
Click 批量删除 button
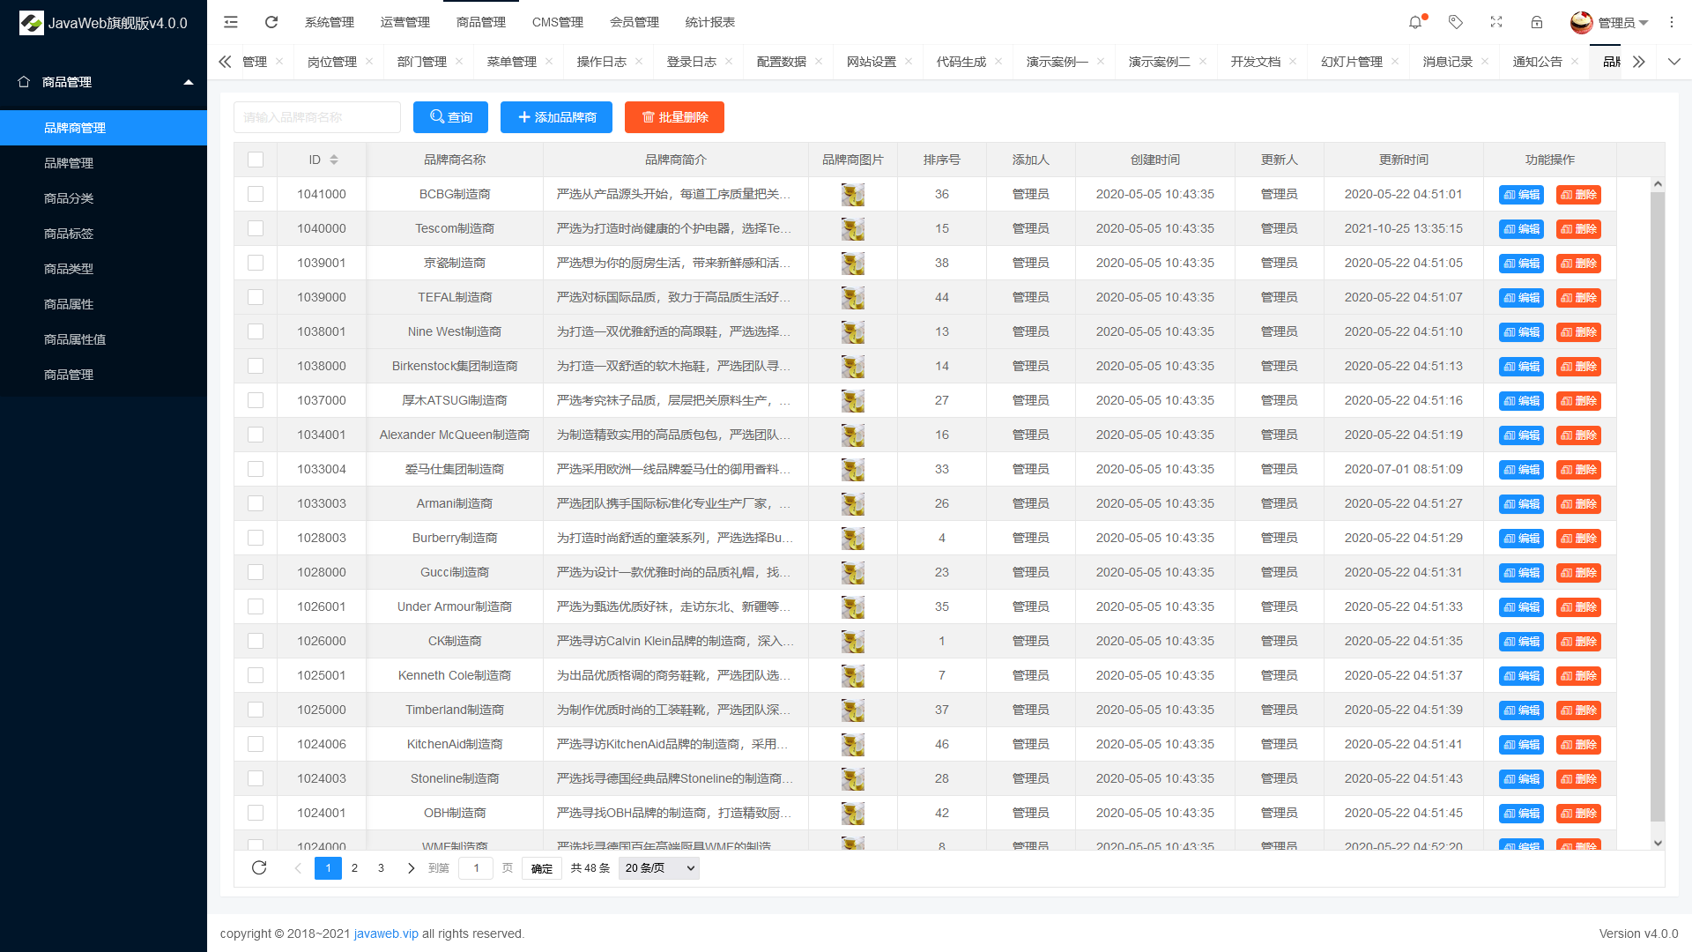coord(674,117)
